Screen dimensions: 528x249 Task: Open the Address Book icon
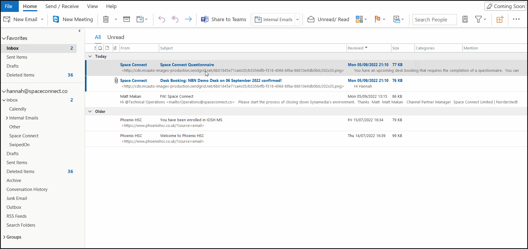pos(465,19)
